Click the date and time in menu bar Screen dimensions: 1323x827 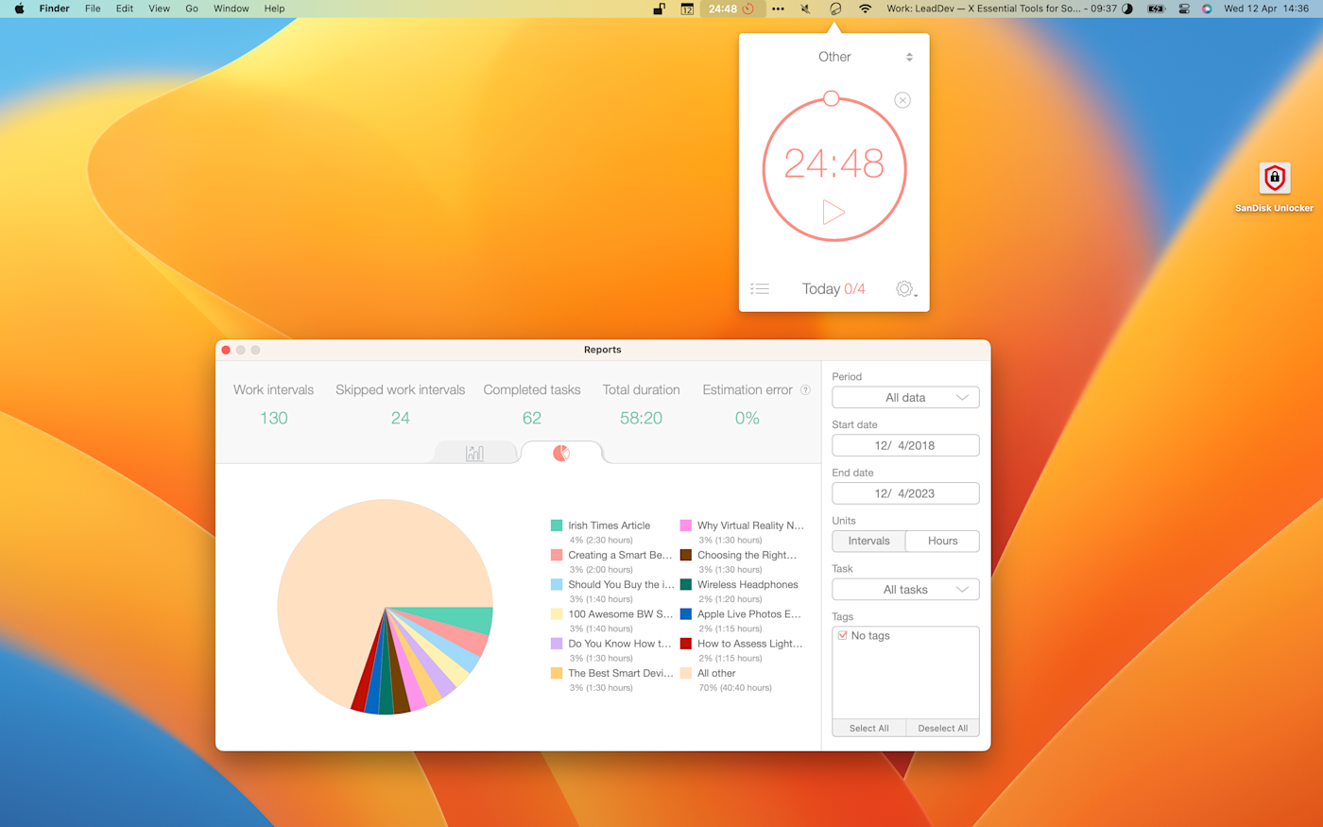(x=1266, y=9)
